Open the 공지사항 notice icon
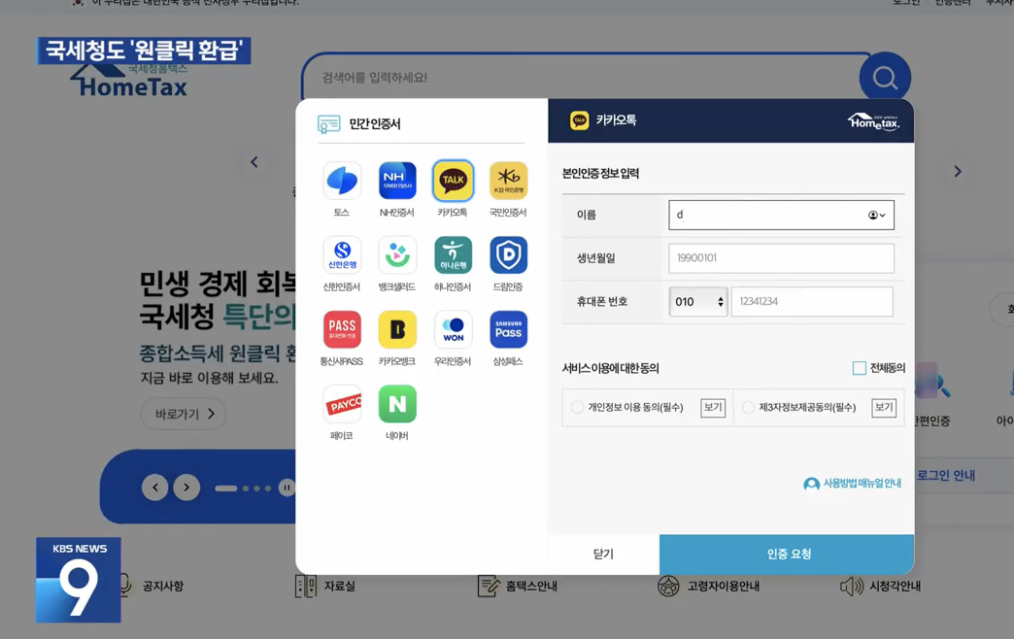Viewport: 1014px width, 639px height. [x=125, y=586]
